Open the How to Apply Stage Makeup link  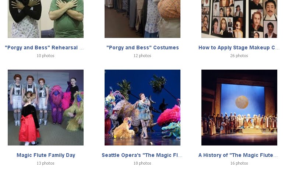[x=239, y=48]
